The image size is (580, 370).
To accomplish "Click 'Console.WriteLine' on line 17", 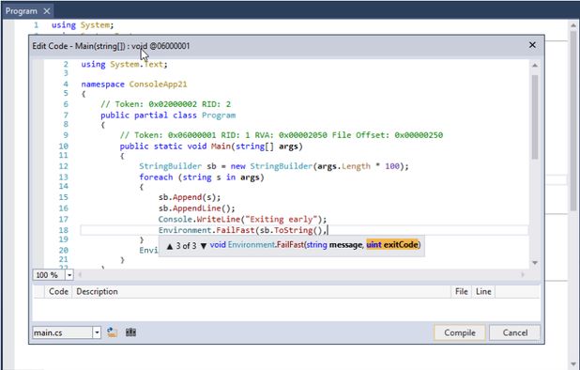I will [x=200, y=220].
